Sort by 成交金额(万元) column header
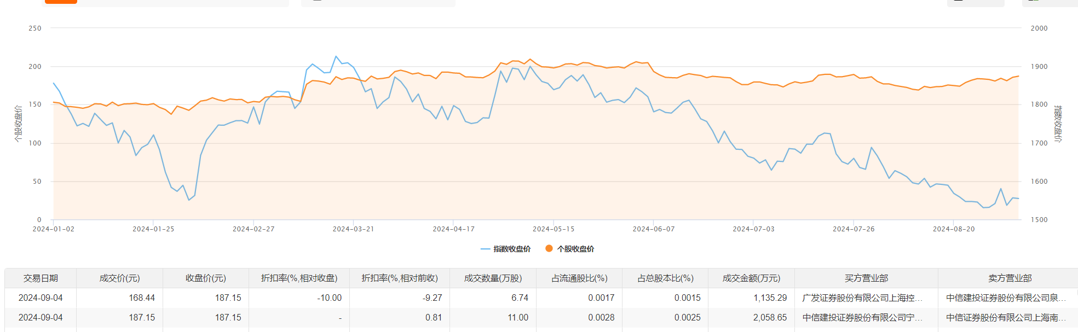This screenshot has width=1078, height=332. 751,278
